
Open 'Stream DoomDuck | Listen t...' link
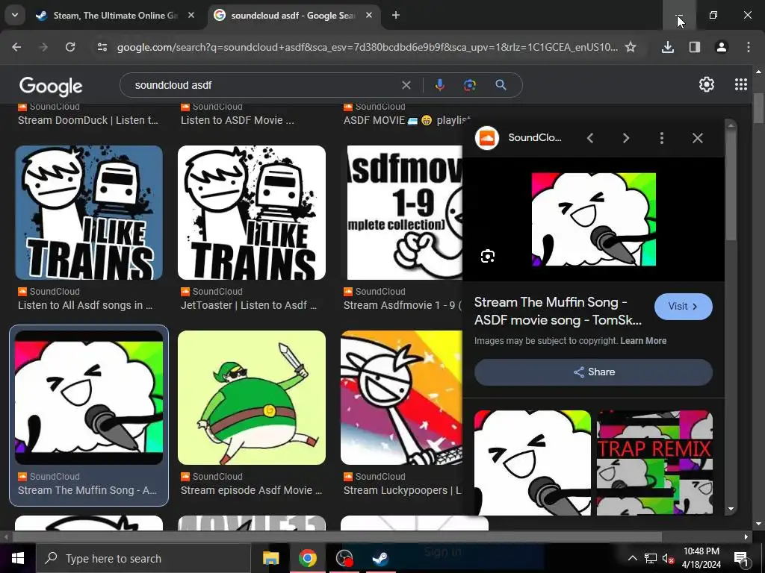pyautogui.click(x=88, y=120)
